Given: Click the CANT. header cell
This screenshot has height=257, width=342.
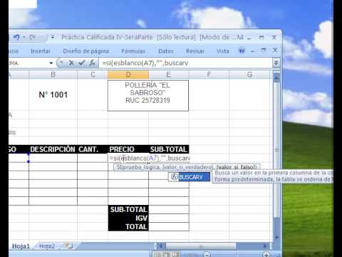Looking at the screenshot, I should coord(93,149).
